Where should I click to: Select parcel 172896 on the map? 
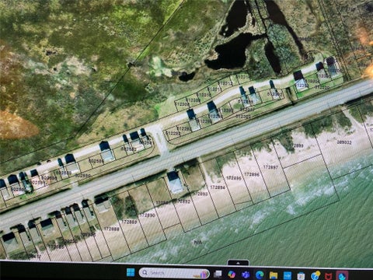click(252, 174)
